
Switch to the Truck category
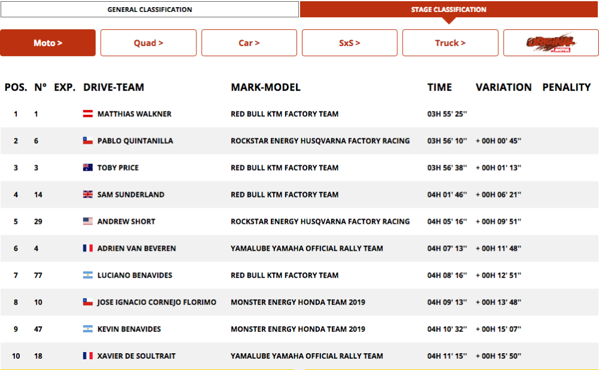click(450, 43)
